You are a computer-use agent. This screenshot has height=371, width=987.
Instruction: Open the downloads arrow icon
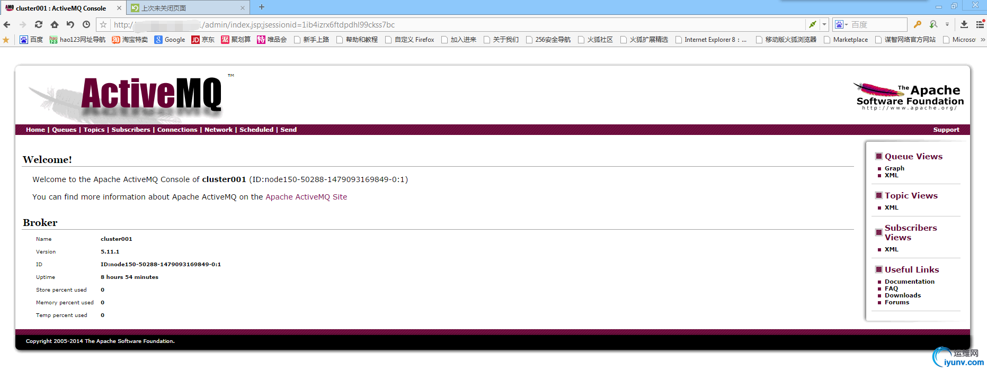click(x=964, y=24)
